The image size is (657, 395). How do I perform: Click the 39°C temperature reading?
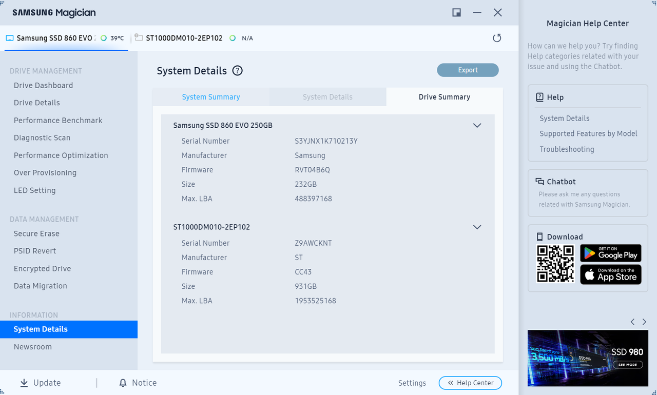click(x=117, y=38)
